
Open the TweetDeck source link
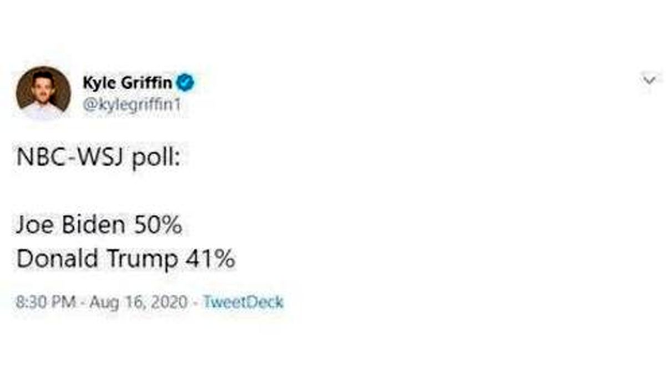point(243,302)
